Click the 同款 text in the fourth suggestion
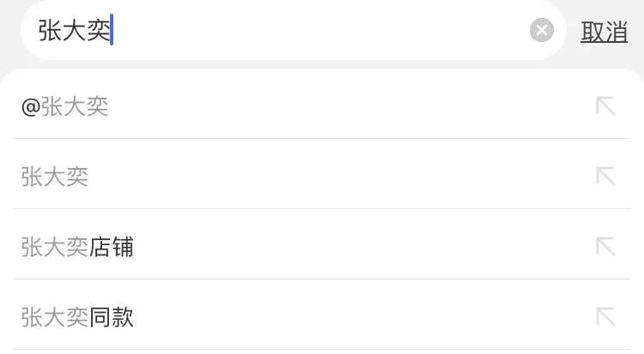This screenshot has height=354, width=644. (112, 318)
